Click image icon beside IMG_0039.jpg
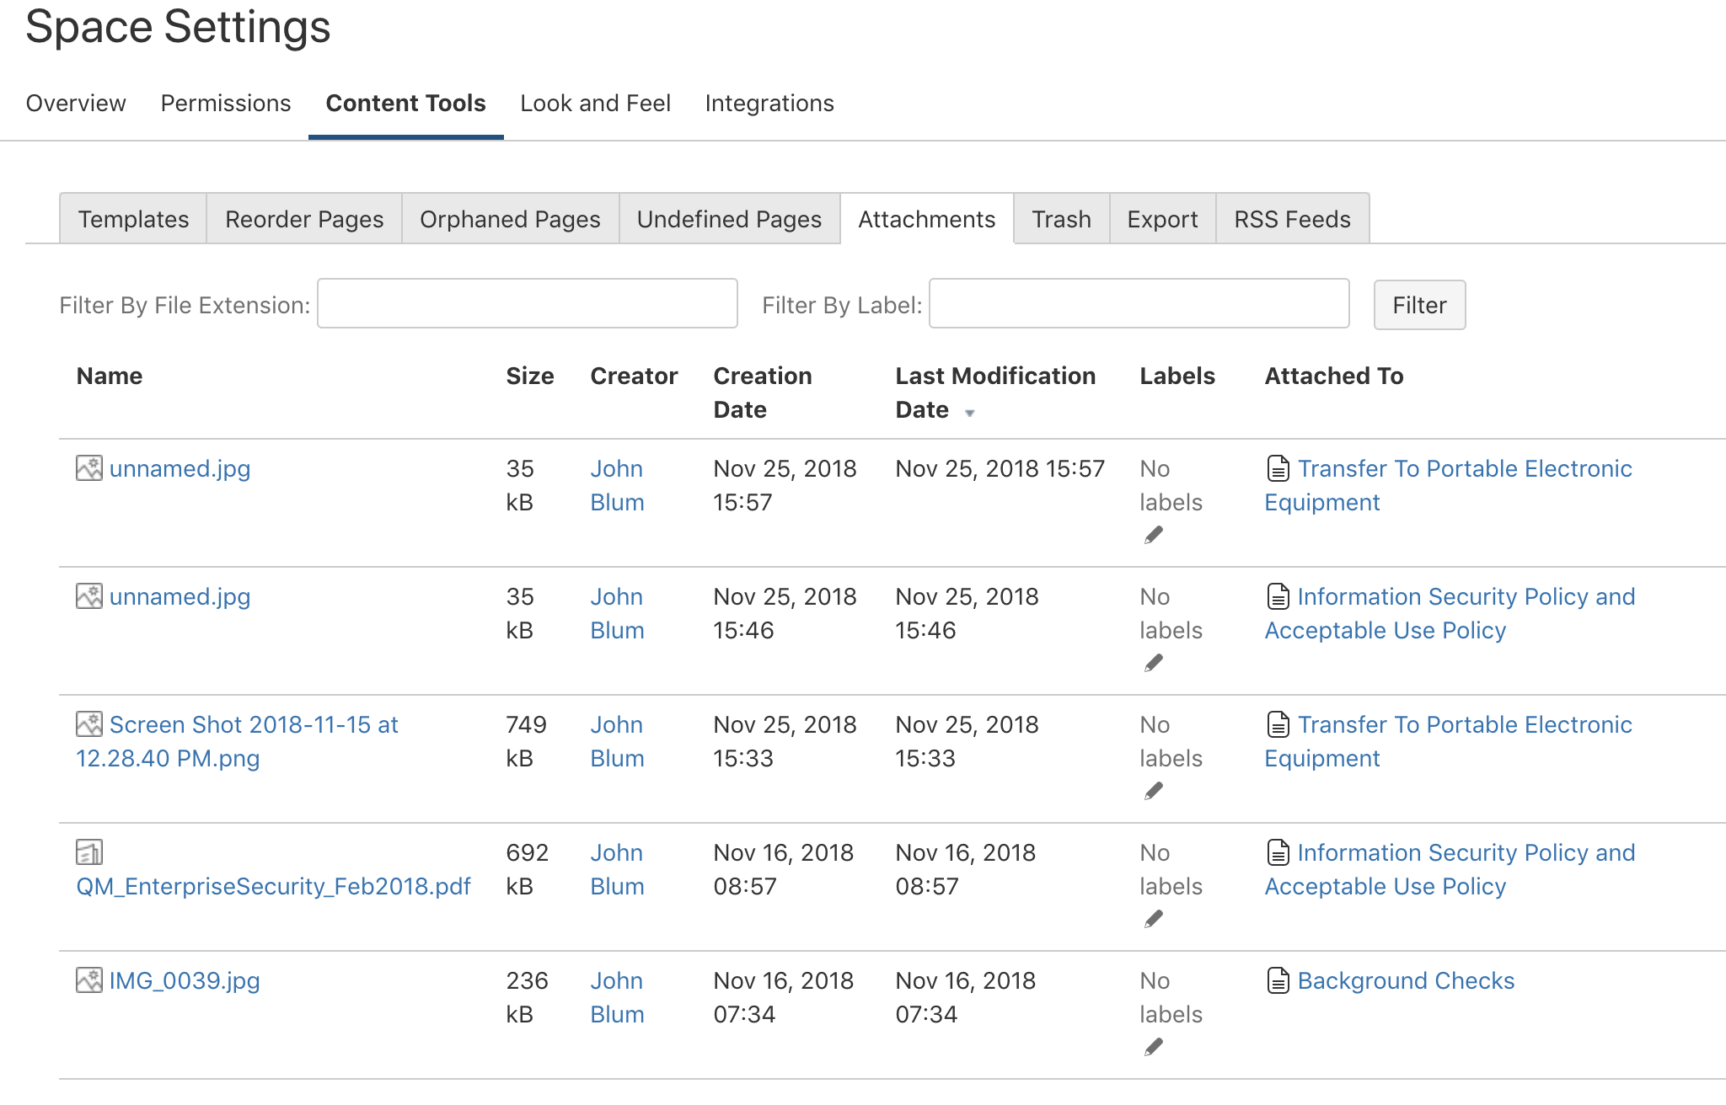Screen dimensions: 1726x1105 pos(89,980)
